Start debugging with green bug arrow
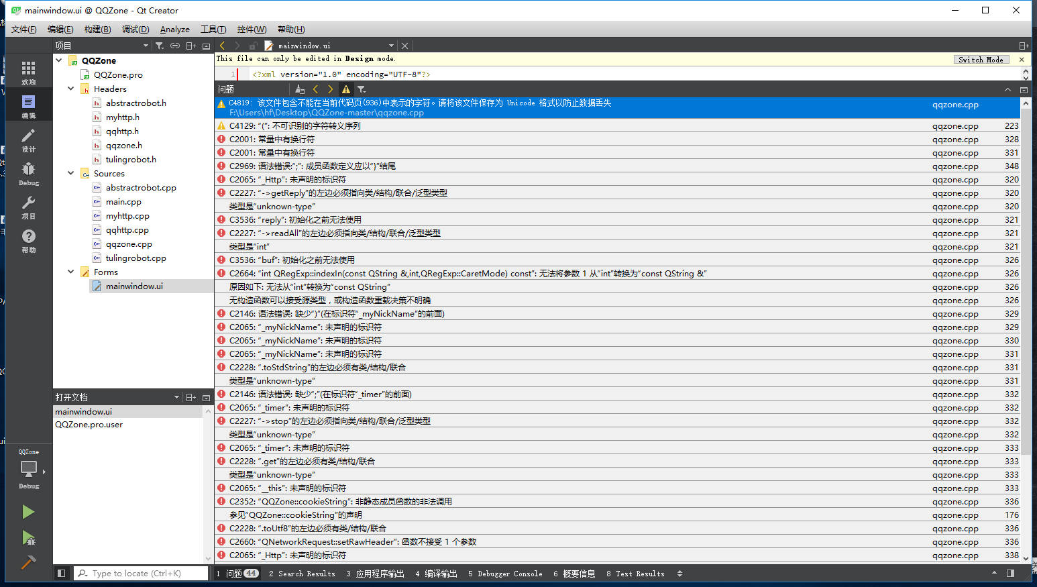Viewport: 1037px width, 587px height. coord(28,537)
